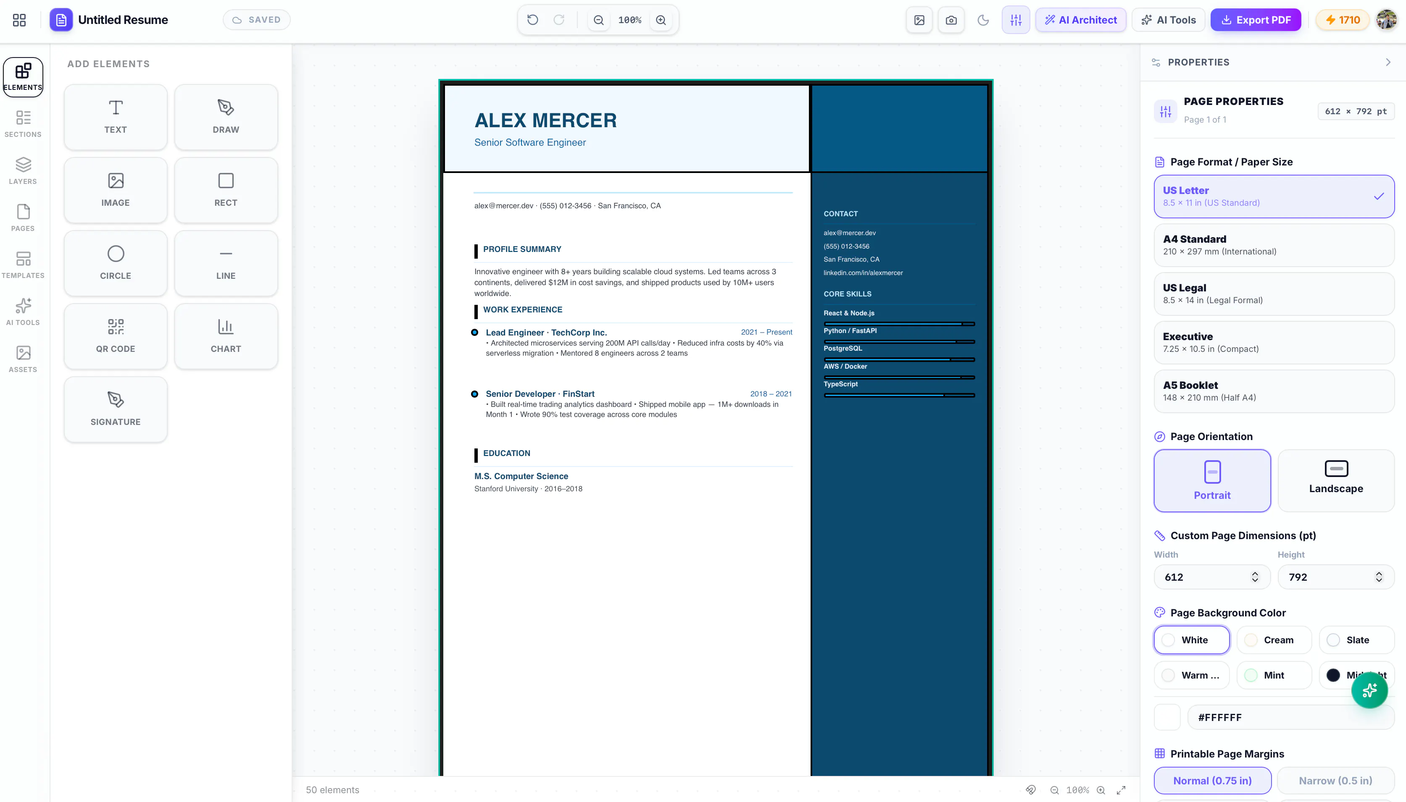Open the custom color picker swatch
1406x802 pixels.
pos(1167,717)
